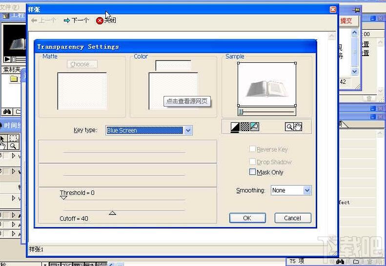
Task: Select the checkerboard background preview icon
Action: pos(244,127)
